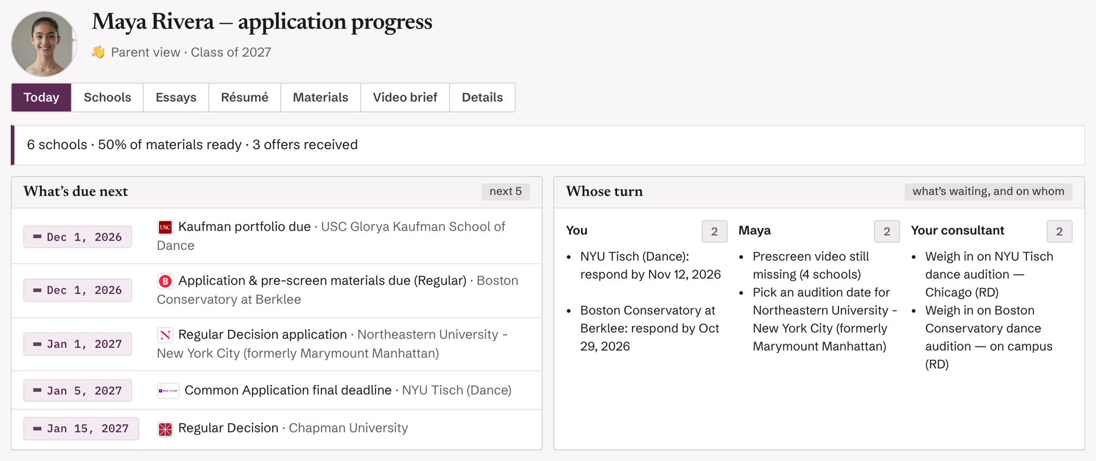
Task: Click the 'What's due next' heading
Action: pos(76,191)
